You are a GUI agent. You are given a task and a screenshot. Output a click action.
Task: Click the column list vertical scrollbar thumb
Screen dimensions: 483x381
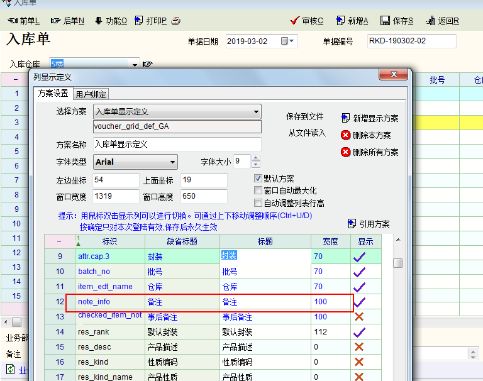tap(398, 263)
